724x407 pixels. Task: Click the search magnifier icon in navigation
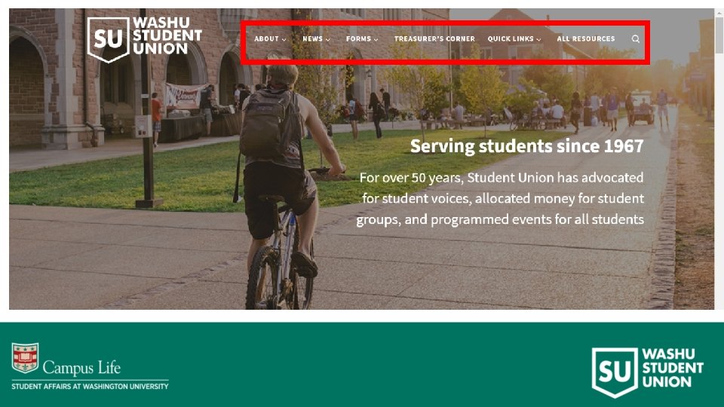[635, 38]
